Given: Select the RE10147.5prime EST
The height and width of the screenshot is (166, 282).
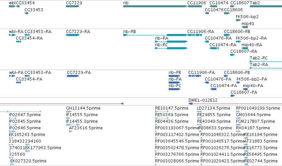Looking at the screenshot, I should point(162,112).
